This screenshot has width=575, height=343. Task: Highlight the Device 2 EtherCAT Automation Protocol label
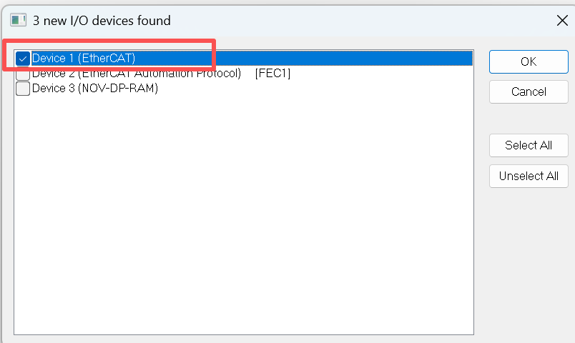coord(136,74)
